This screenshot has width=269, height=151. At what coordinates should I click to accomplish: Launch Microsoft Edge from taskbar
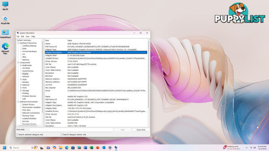pos(67,148)
